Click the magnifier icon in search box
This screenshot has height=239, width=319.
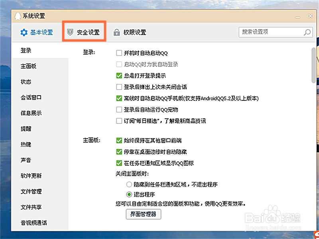305,32
